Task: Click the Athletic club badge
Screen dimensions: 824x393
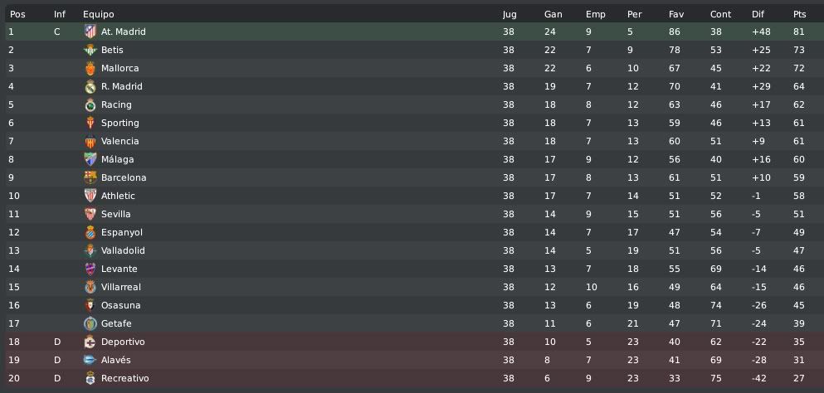Action: pos(90,196)
